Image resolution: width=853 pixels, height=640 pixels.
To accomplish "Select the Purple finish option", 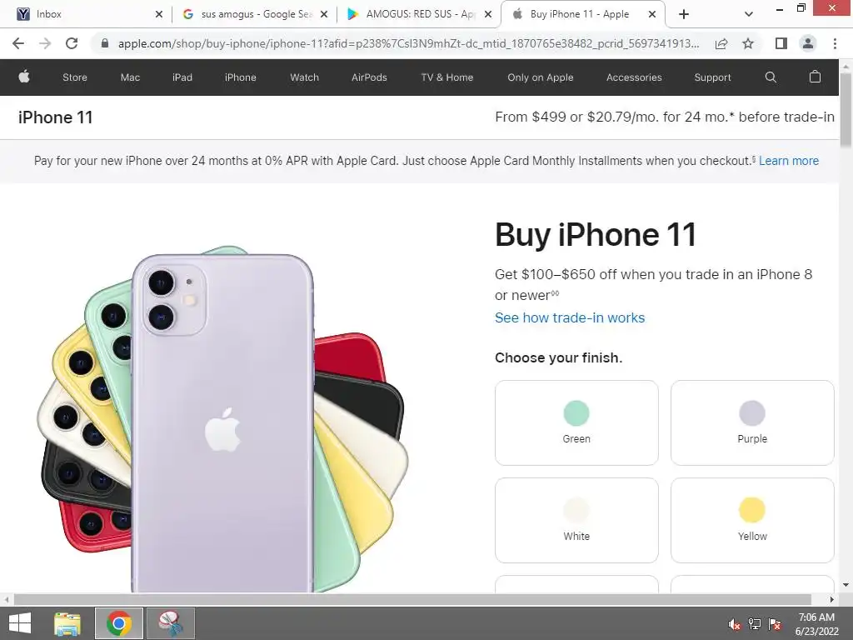I will [752, 422].
